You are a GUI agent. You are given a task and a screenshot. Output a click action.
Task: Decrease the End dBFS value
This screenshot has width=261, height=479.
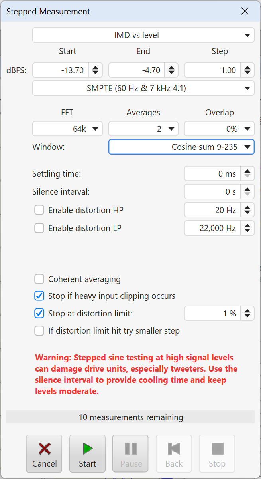(171, 72)
